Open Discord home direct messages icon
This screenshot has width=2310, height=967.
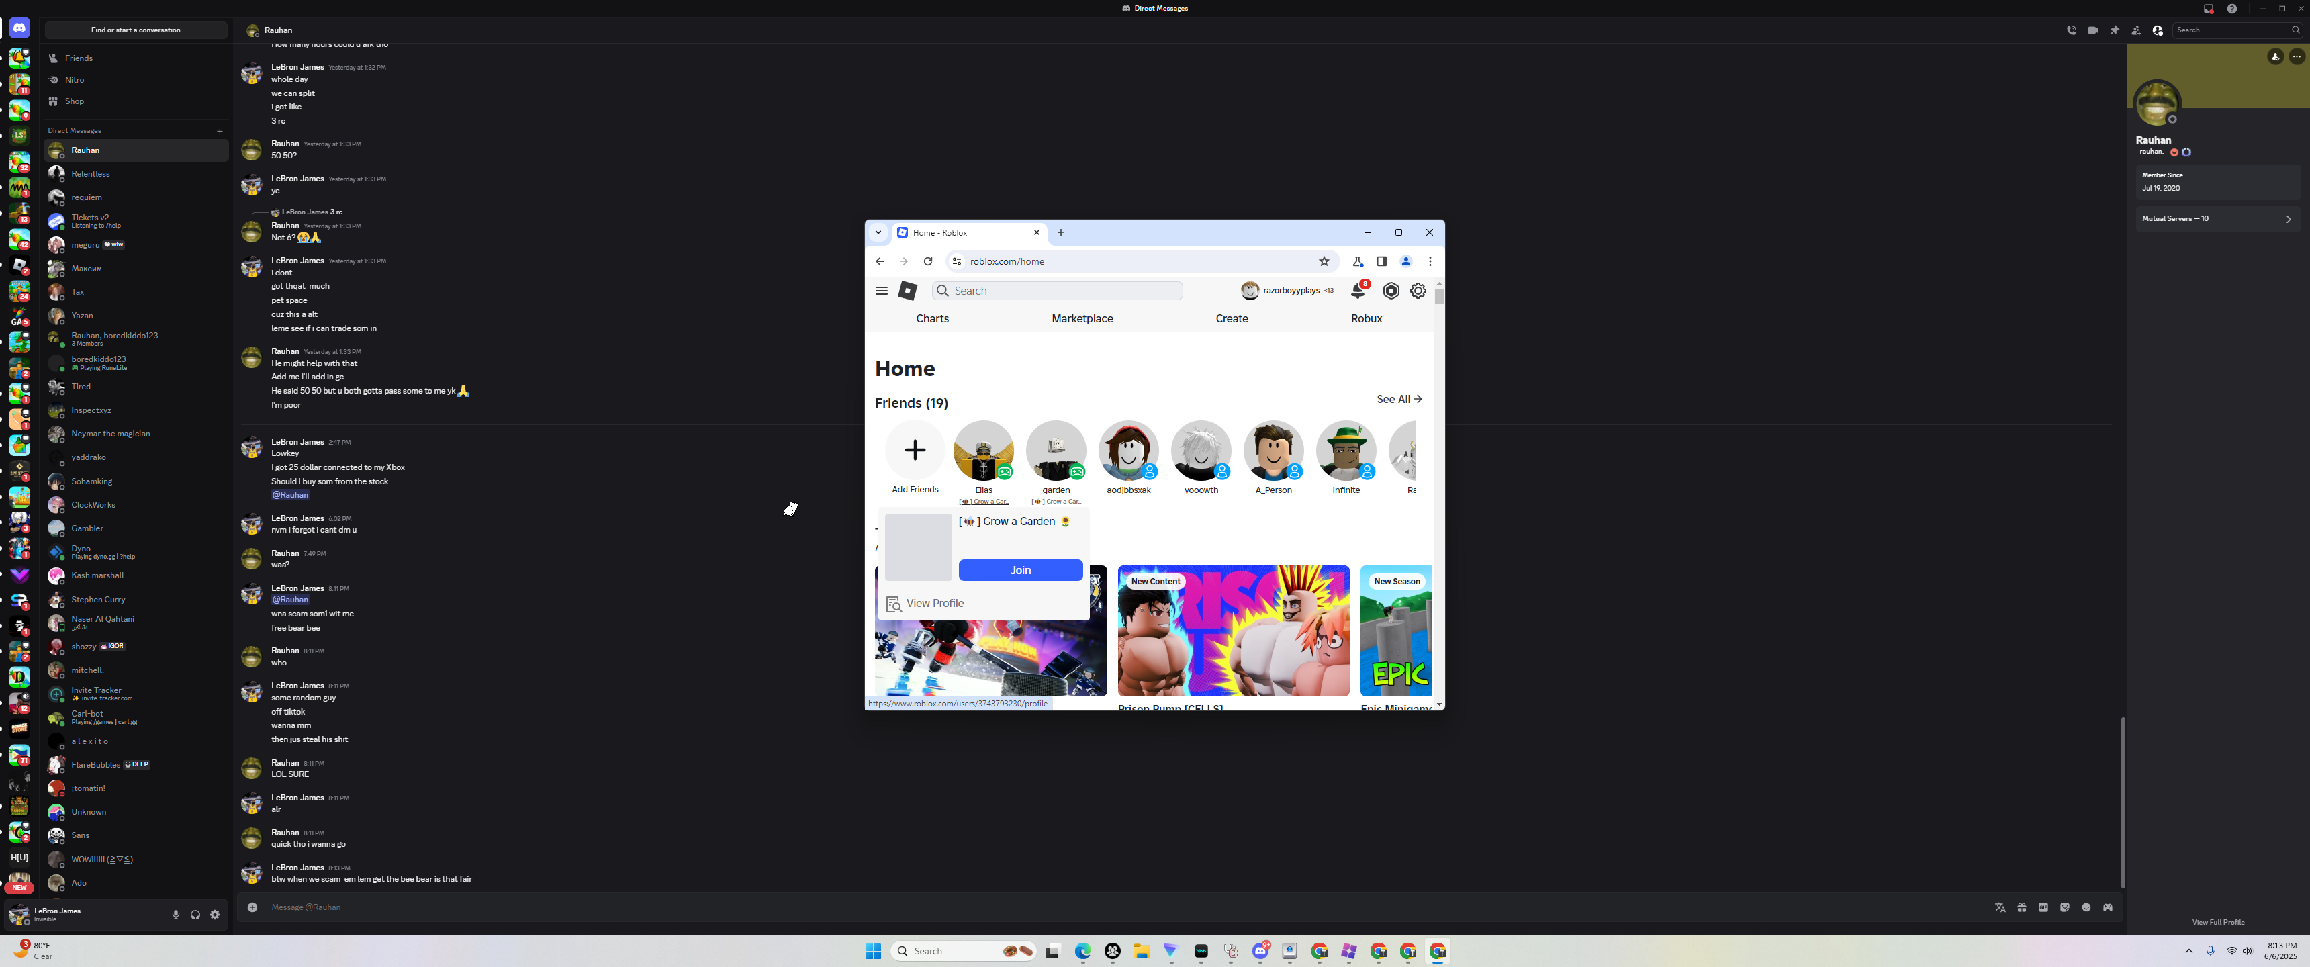(19, 29)
